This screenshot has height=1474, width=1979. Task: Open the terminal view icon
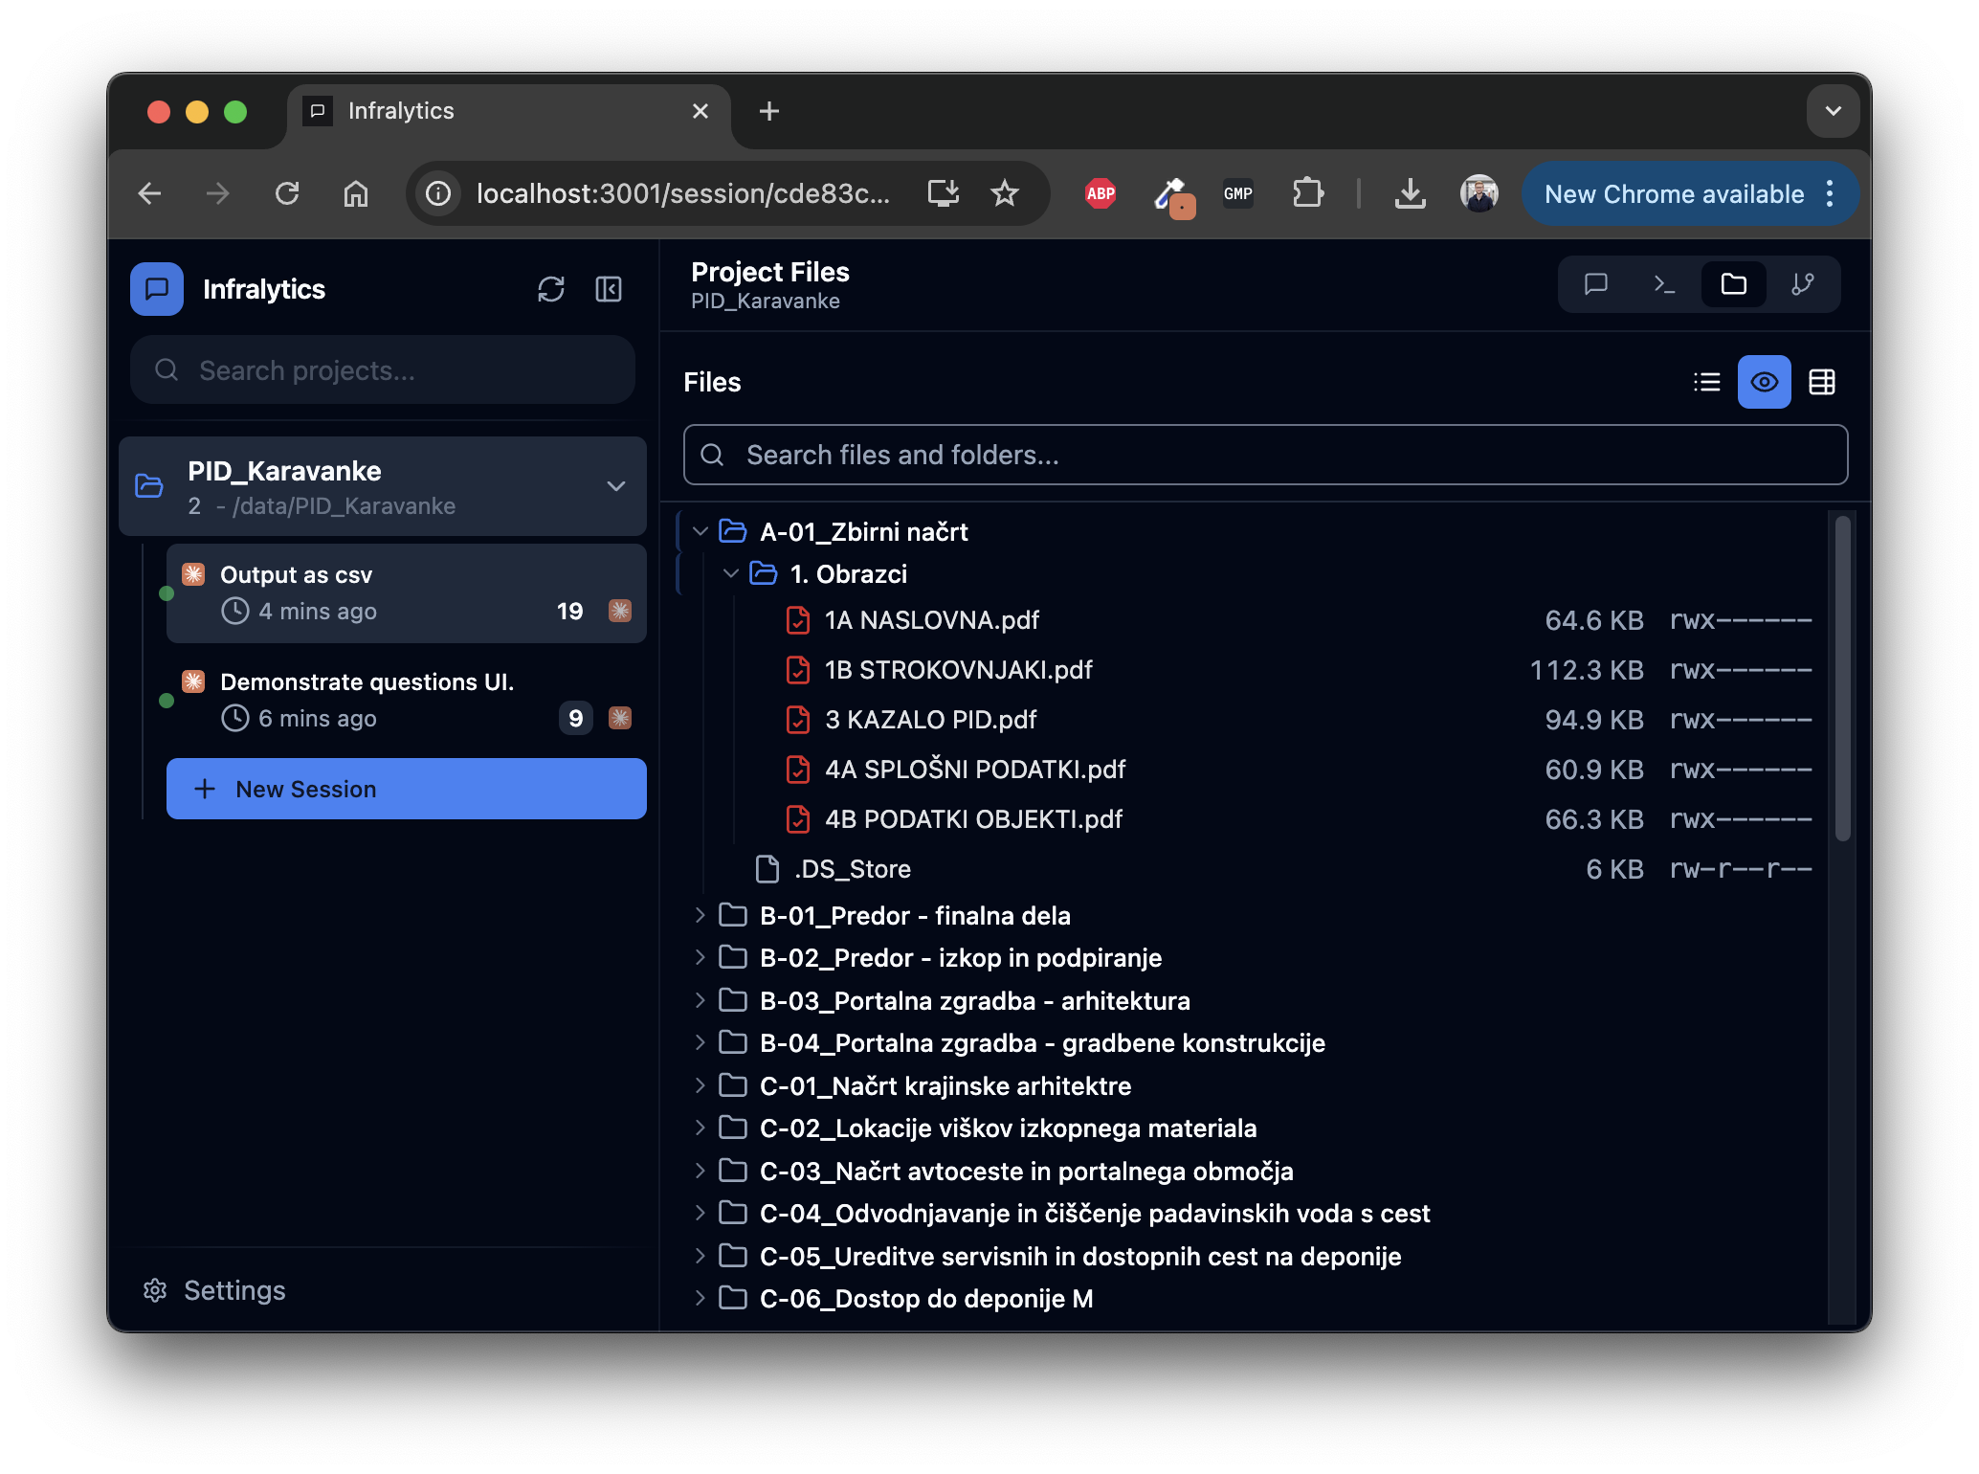tap(1664, 284)
